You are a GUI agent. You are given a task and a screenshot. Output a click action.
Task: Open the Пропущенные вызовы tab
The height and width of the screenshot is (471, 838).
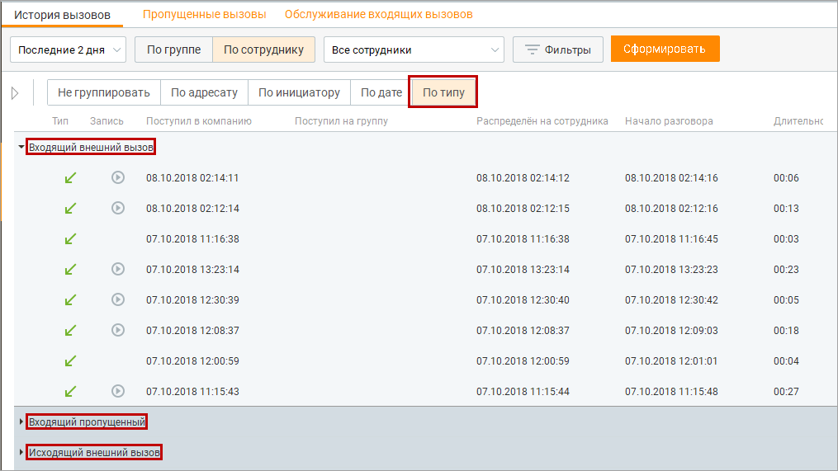click(204, 14)
